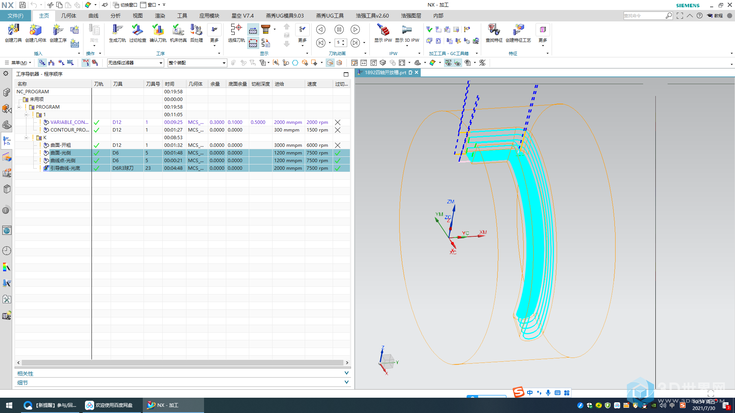Click 切换窗口 button in title bar
This screenshot has width=735, height=413.
(125, 5)
